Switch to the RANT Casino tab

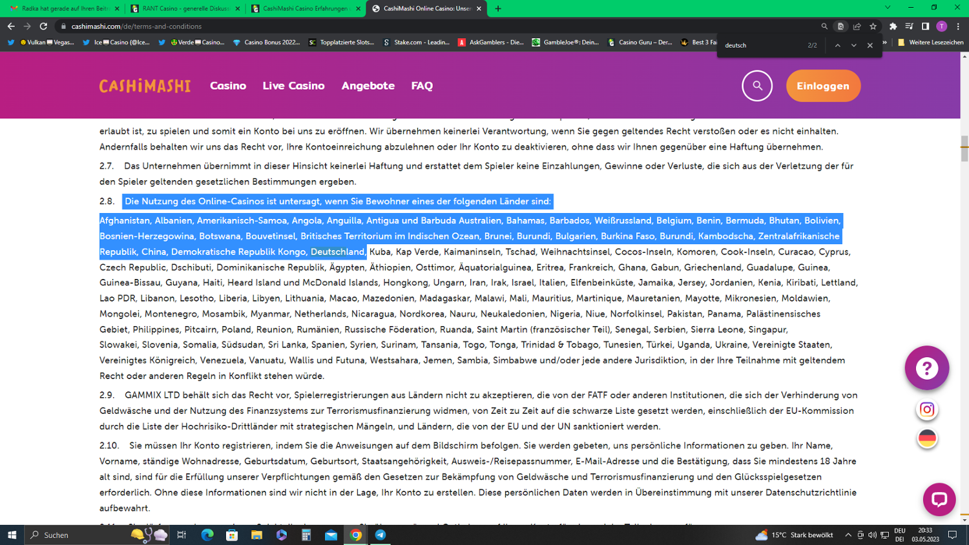182,8
